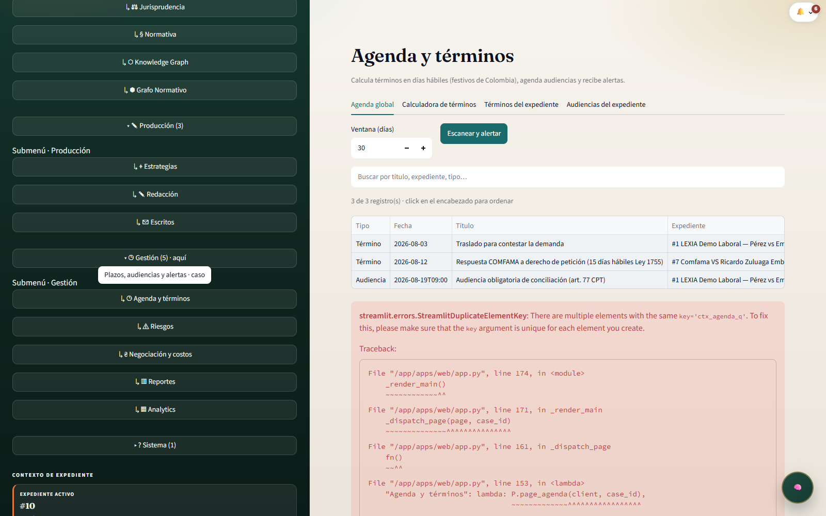Collapse the Producción (3) group
The height and width of the screenshot is (516, 826).
[154, 126]
